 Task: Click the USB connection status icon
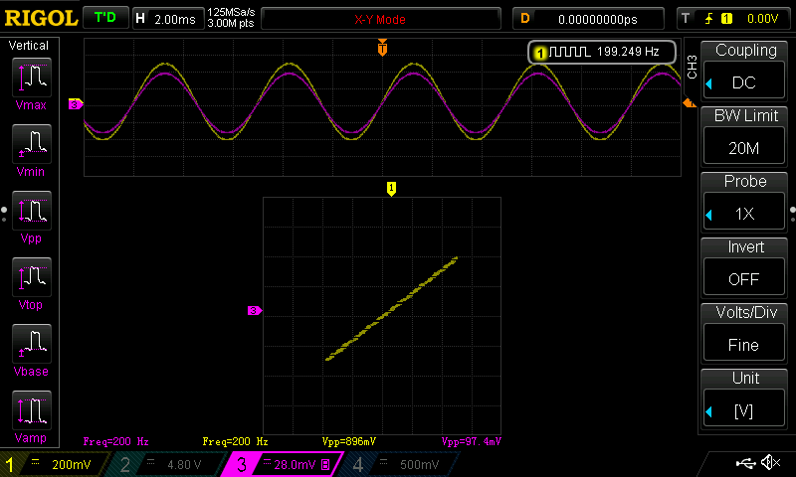click(745, 462)
